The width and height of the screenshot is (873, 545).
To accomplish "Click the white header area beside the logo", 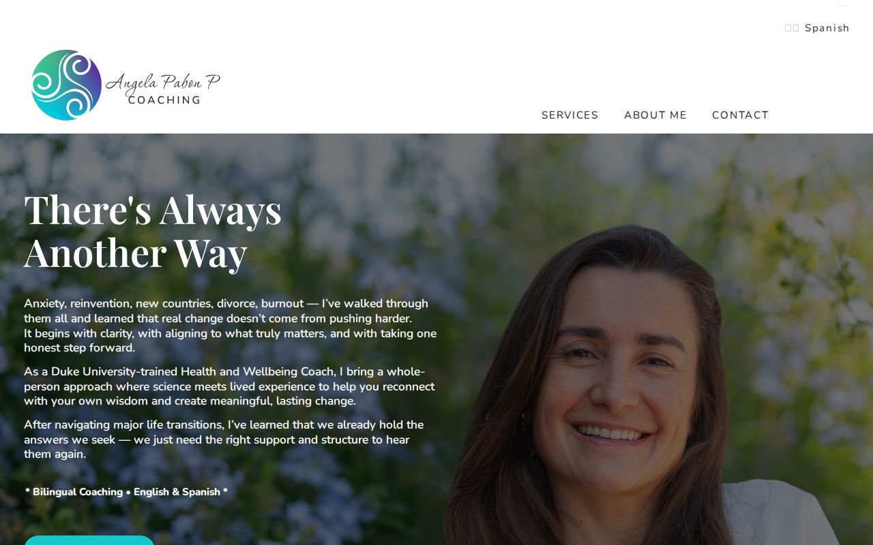I will click(375, 68).
